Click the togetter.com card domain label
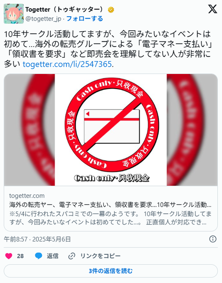This screenshot has width=222, height=283. (x=27, y=196)
